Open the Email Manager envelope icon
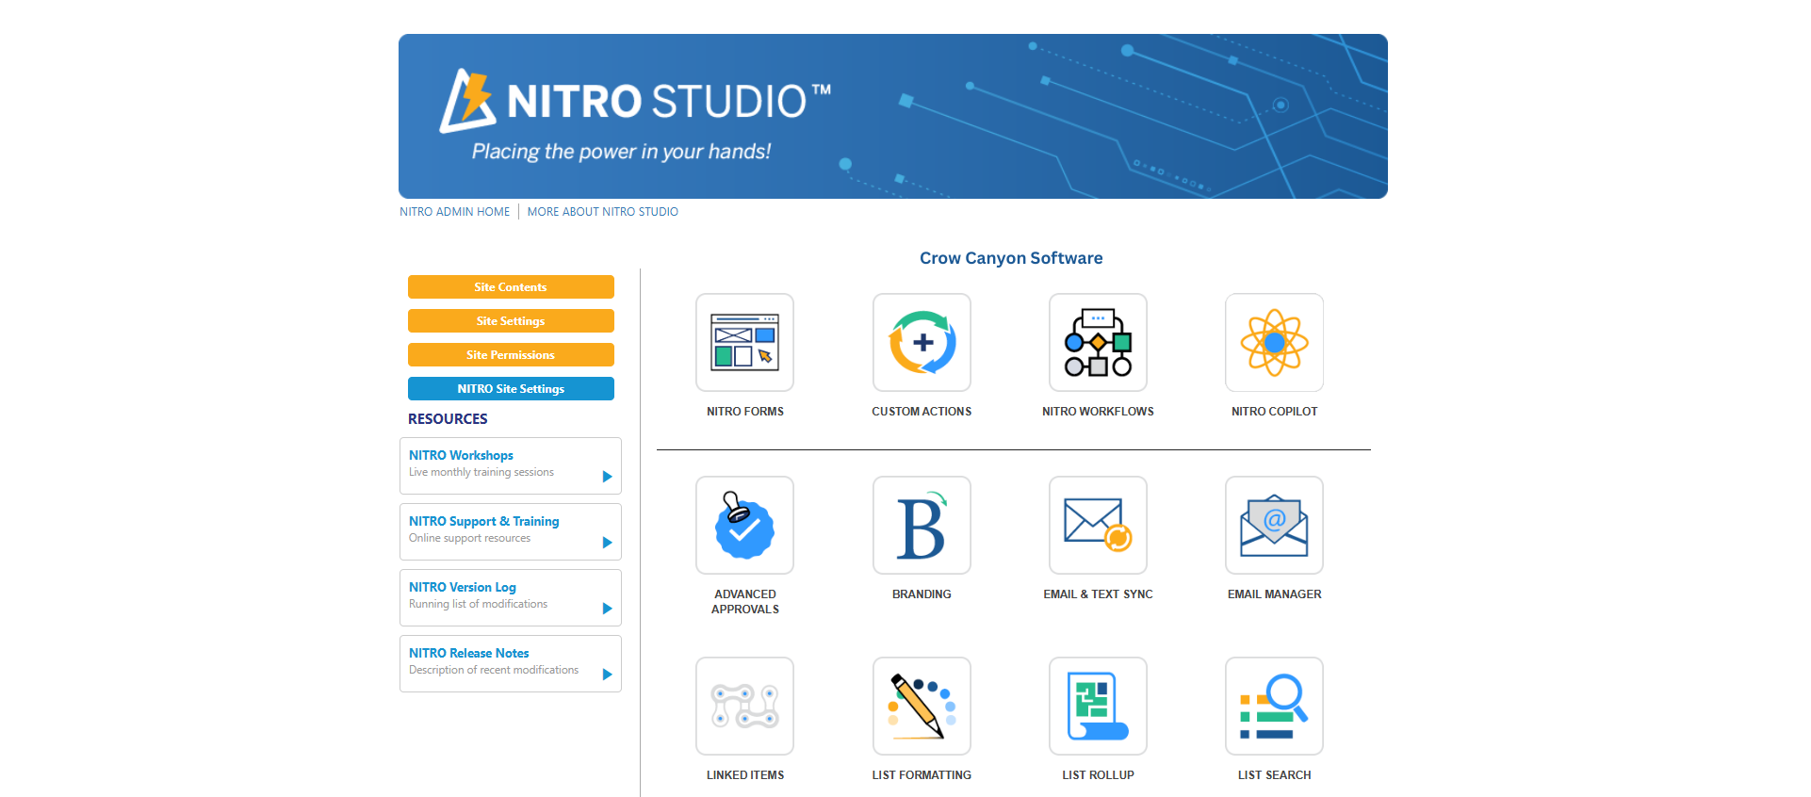The height and width of the screenshot is (797, 1811). 1274,525
